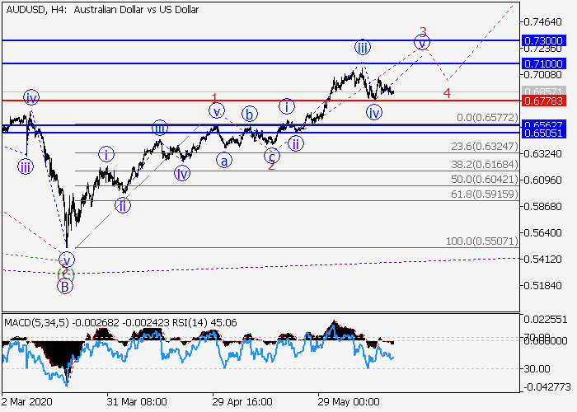Click the red wave '3' label
This screenshot has height=412, width=577.
[x=423, y=32]
